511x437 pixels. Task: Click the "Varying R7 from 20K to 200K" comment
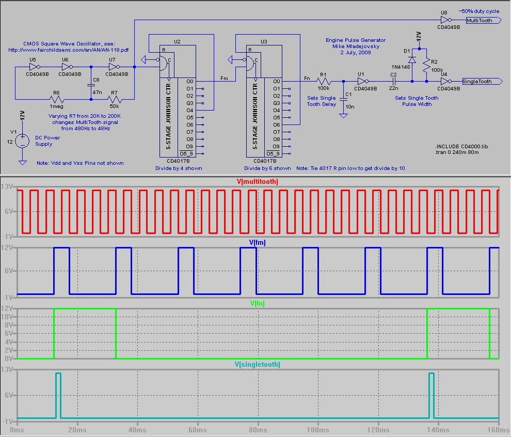pos(85,122)
